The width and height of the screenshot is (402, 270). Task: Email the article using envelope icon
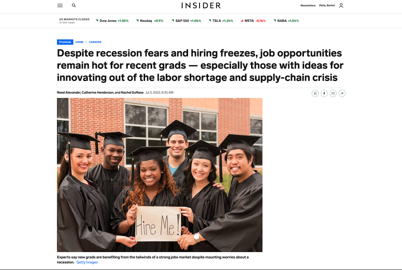tap(333, 94)
